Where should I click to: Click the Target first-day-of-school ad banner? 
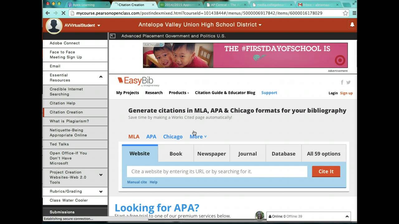pyautogui.click(x=245, y=55)
